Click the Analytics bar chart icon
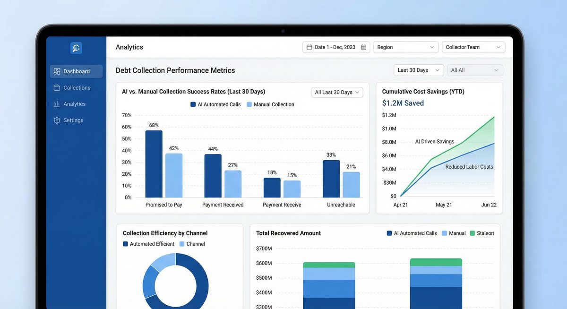This screenshot has height=309, width=567. tap(57, 104)
